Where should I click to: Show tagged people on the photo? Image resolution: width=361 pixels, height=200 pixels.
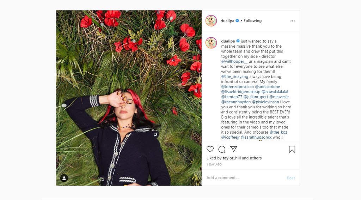(x=64, y=178)
